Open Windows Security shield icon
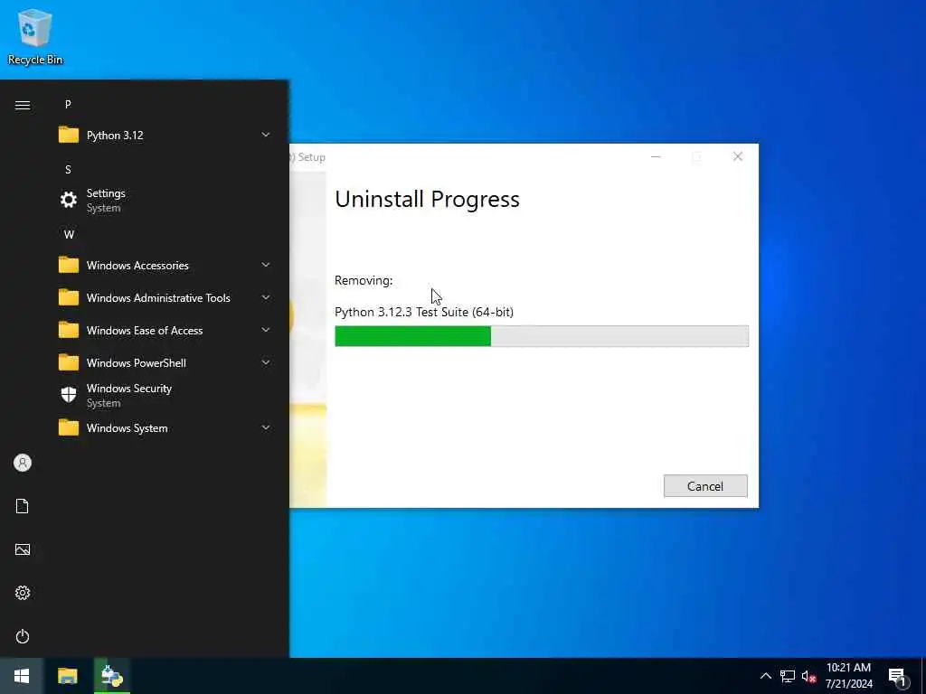Viewport: 926px width, 694px height. (x=69, y=395)
